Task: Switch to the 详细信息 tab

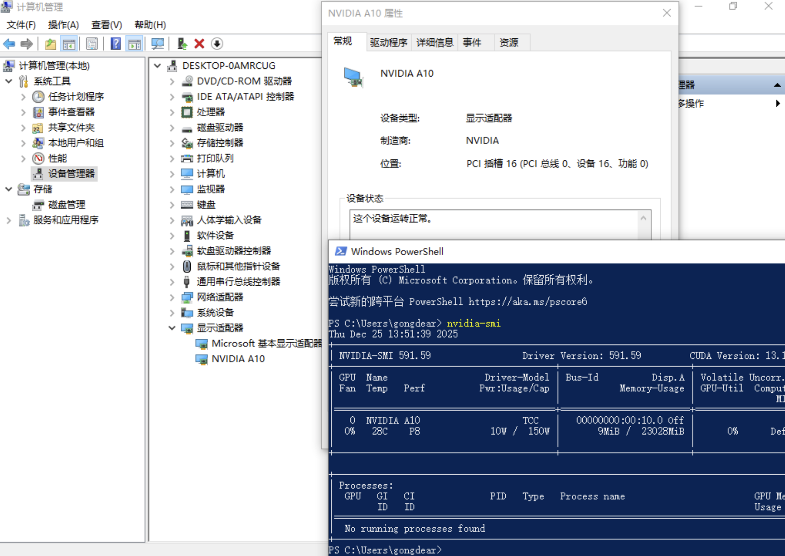Action: (x=434, y=43)
